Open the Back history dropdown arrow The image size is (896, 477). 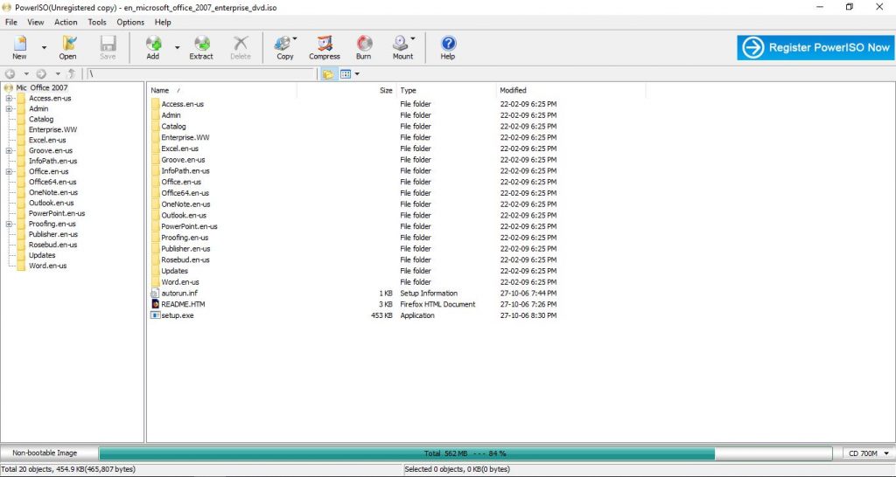click(26, 74)
